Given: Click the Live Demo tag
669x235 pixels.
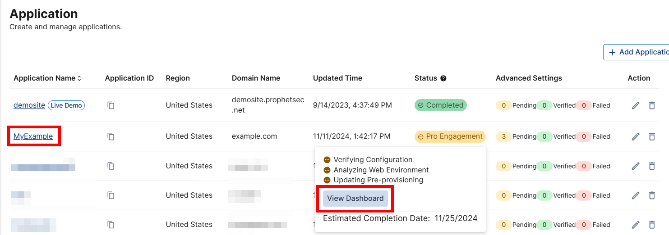Looking at the screenshot, I should point(66,105).
